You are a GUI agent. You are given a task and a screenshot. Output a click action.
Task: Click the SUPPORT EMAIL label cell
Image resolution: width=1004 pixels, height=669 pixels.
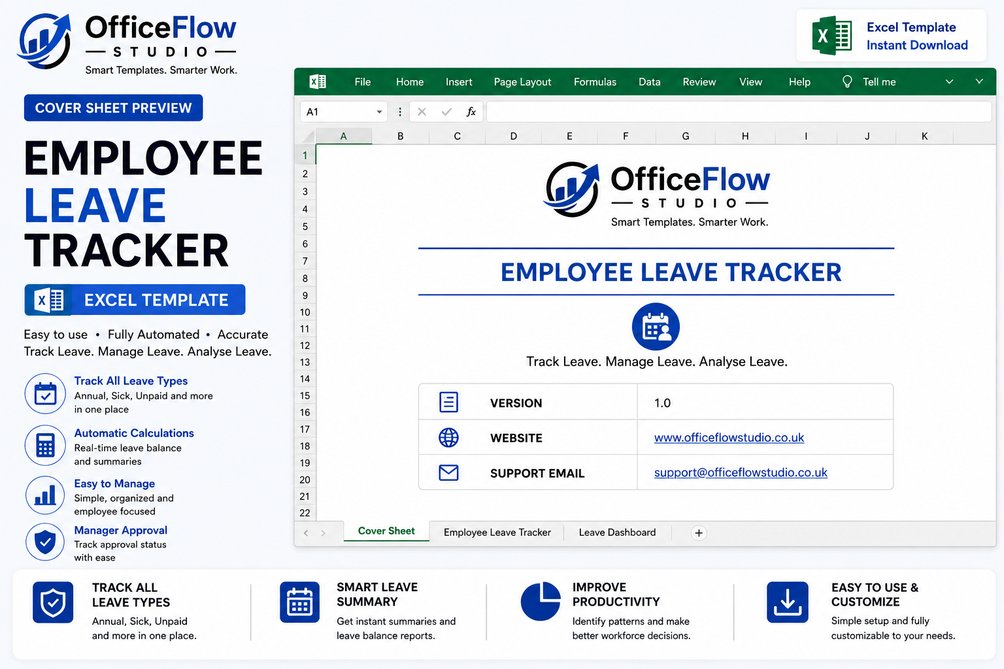[537, 473]
